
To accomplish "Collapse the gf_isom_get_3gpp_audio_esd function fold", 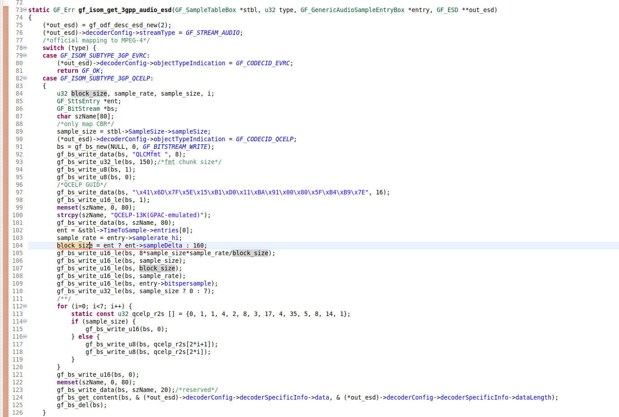I will point(25,10).
